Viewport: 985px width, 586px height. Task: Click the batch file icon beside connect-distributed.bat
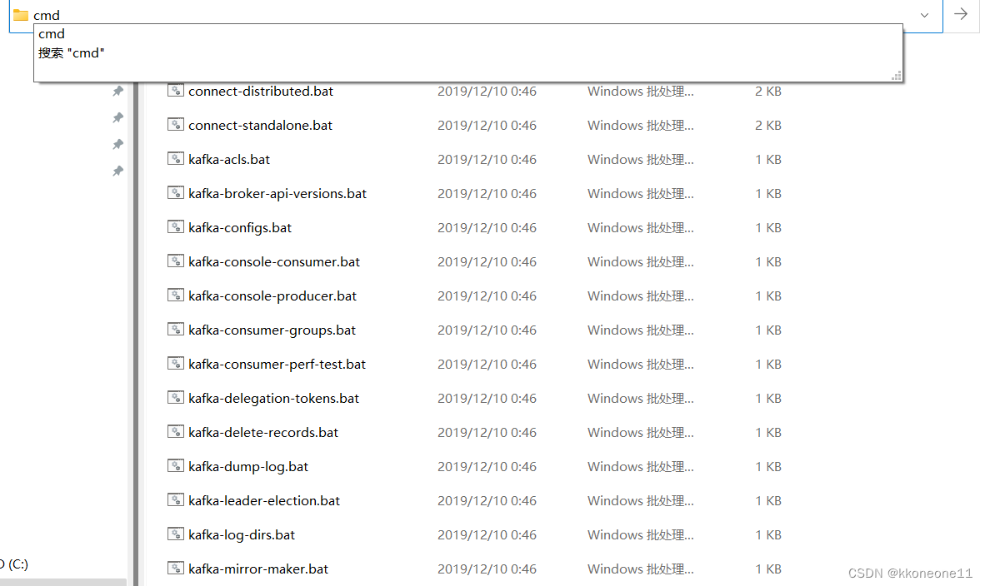pos(176,91)
